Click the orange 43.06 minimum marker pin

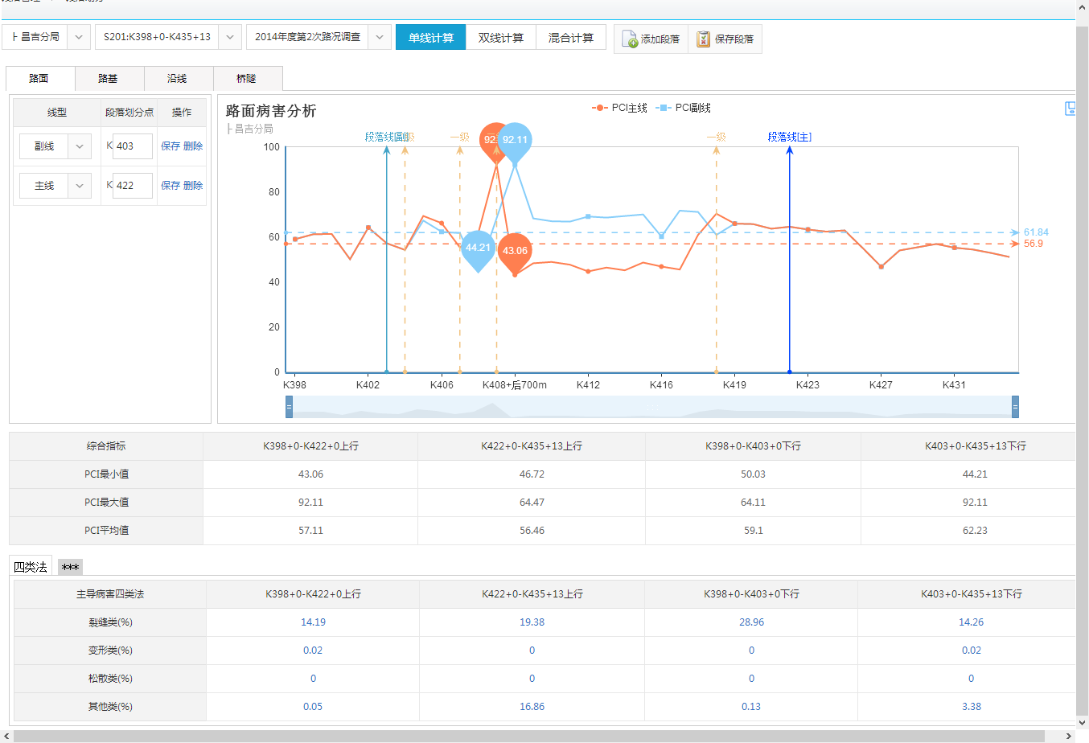click(515, 251)
